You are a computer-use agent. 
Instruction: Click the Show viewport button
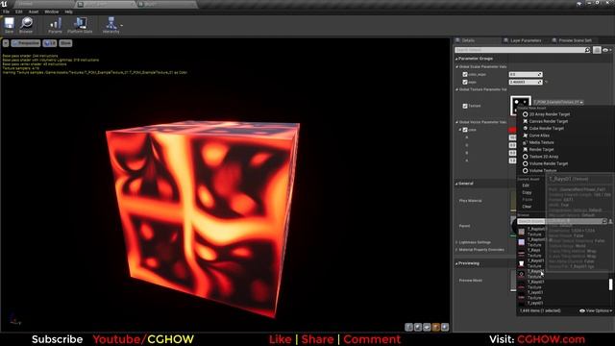[x=65, y=43]
